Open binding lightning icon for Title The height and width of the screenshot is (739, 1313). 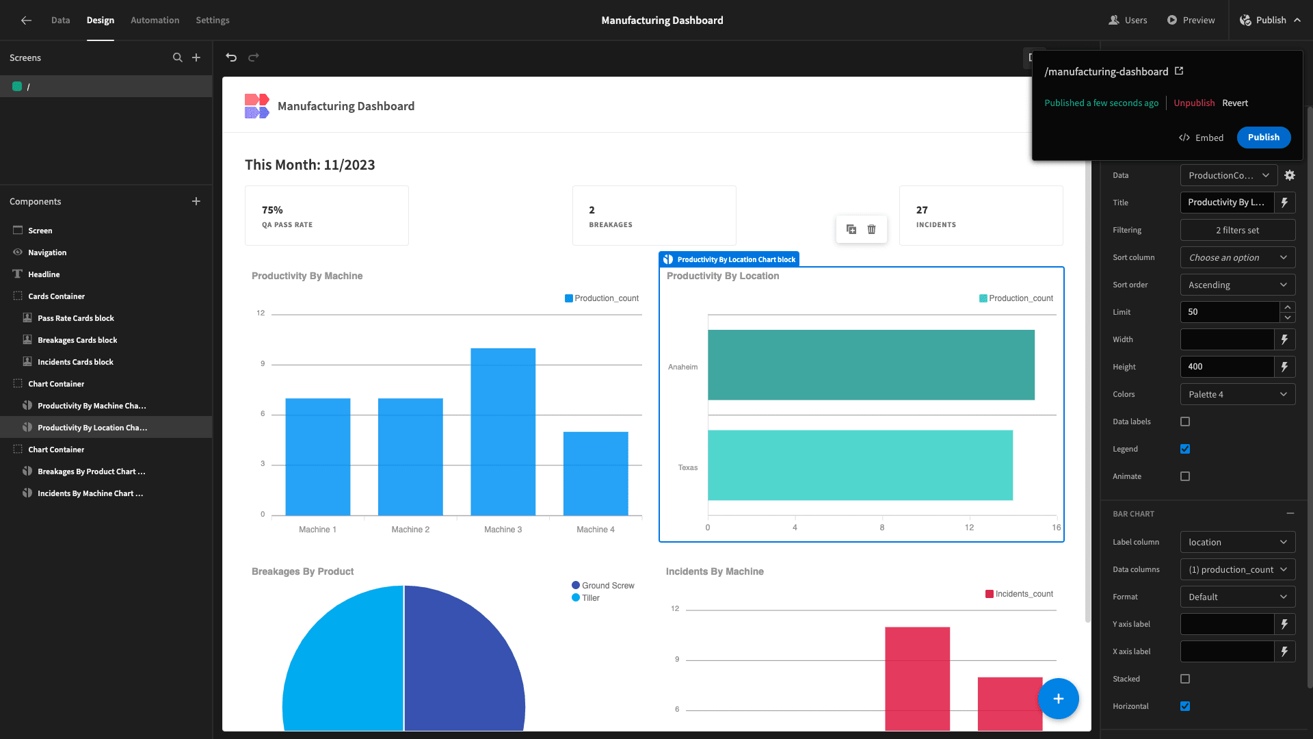[x=1285, y=203]
